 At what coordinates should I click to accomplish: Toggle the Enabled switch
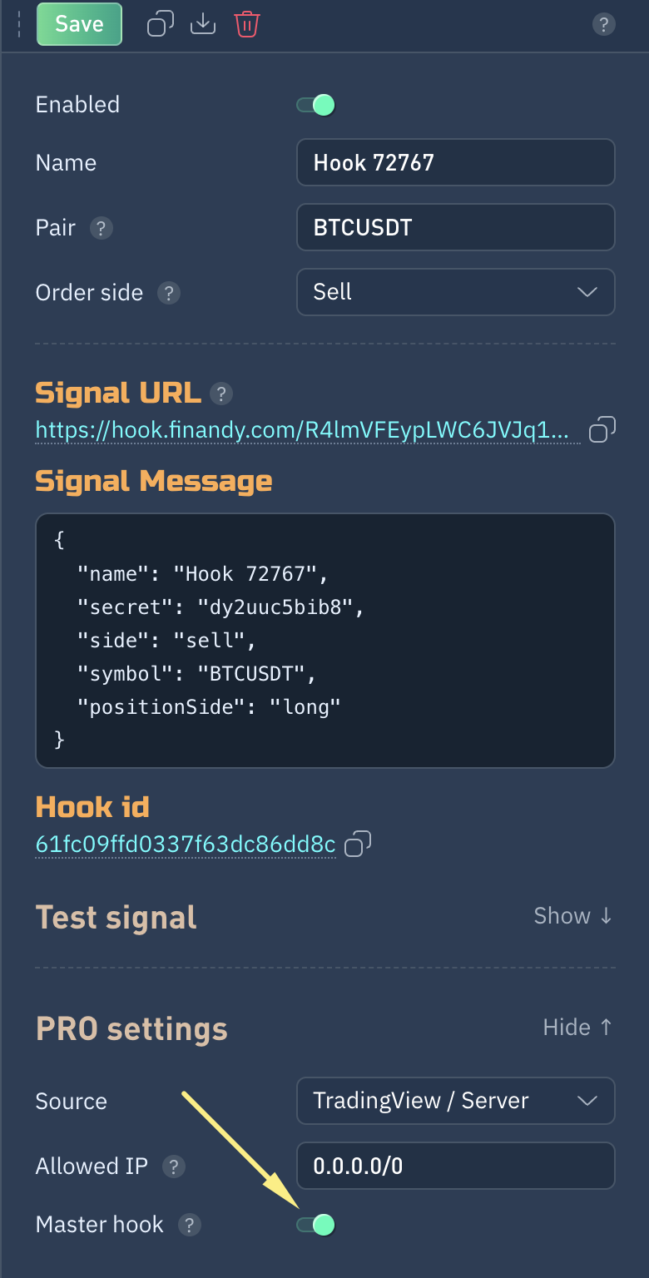pos(316,105)
